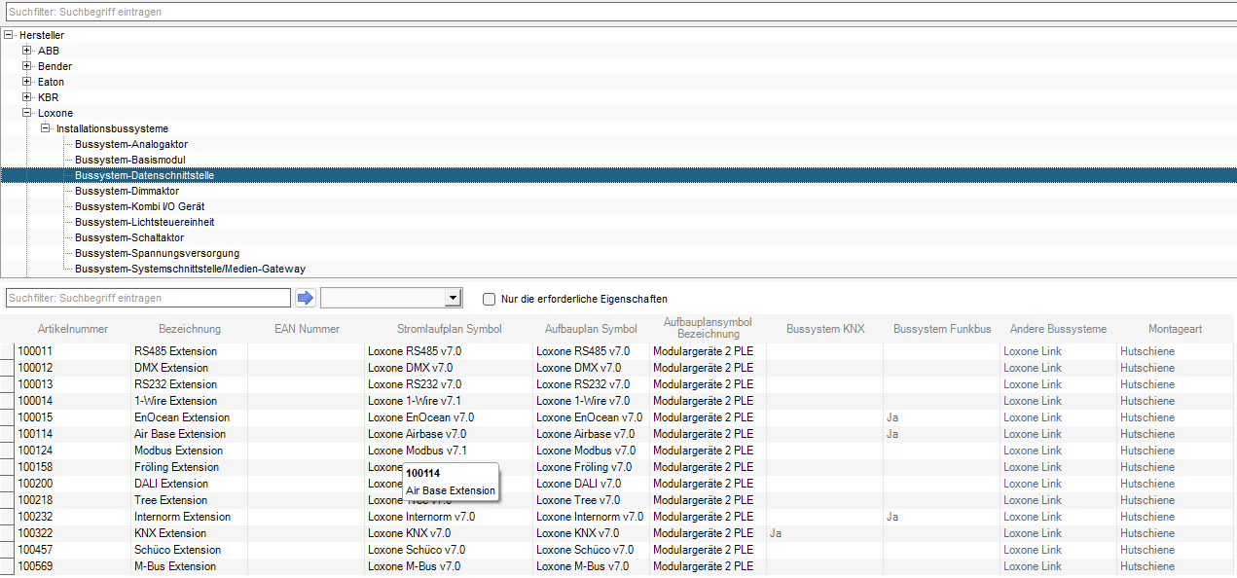Expand the Eaton manufacturer node

[x=27, y=82]
